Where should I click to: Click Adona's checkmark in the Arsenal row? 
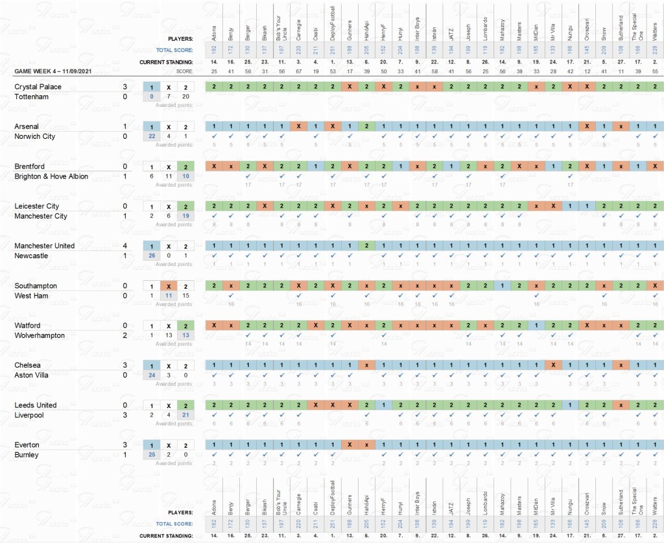[x=213, y=136]
